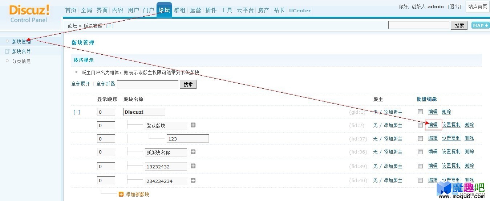Open the 站长 top menu
The height and width of the screenshot is (201, 490).
[x=279, y=10]
